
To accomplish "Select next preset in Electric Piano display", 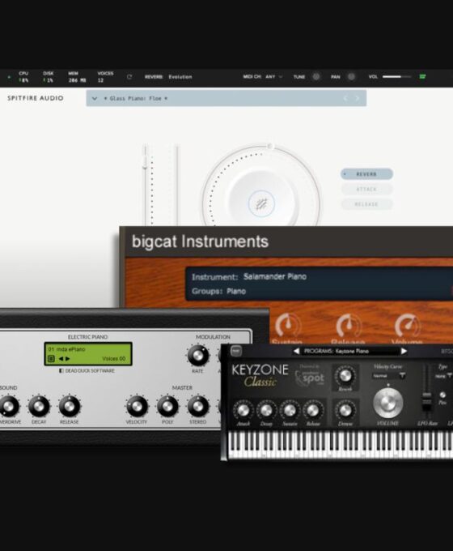I will point(68,359).
